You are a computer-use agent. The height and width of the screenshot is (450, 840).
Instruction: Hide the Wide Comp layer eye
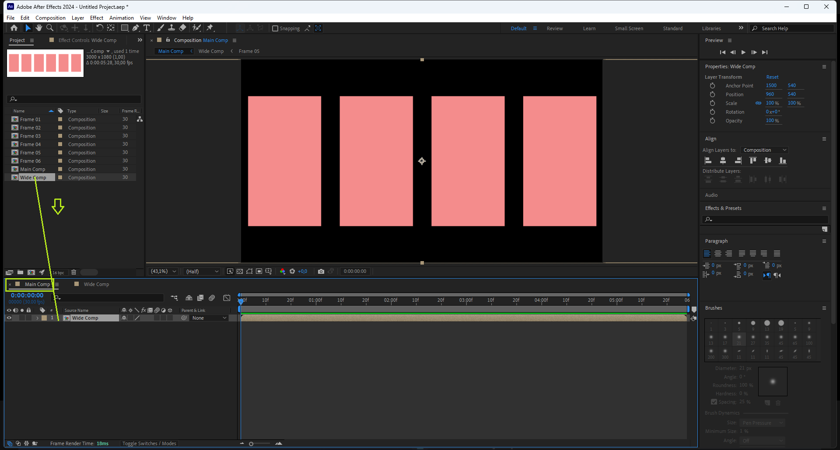pyautogui.click(x=9, y=318)
